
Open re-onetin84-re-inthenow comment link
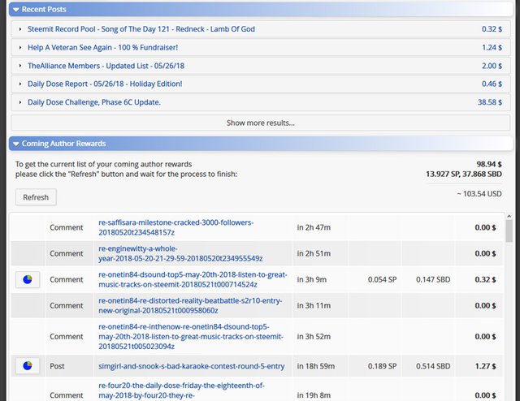[191, 336]
